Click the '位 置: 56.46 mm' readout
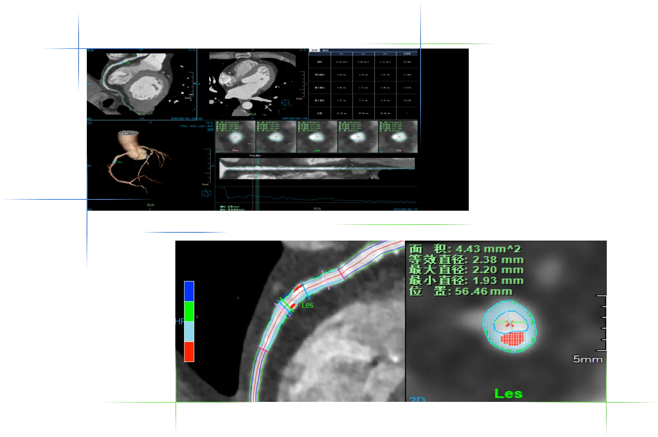This screenshot has height=437, width=658. tap(461, 291)
